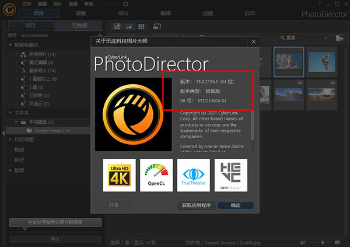Image resolution: width=350 pixels, height=247 pixels.
Task: Click the magnifier icon in the search box
Action: pos(282,38)
